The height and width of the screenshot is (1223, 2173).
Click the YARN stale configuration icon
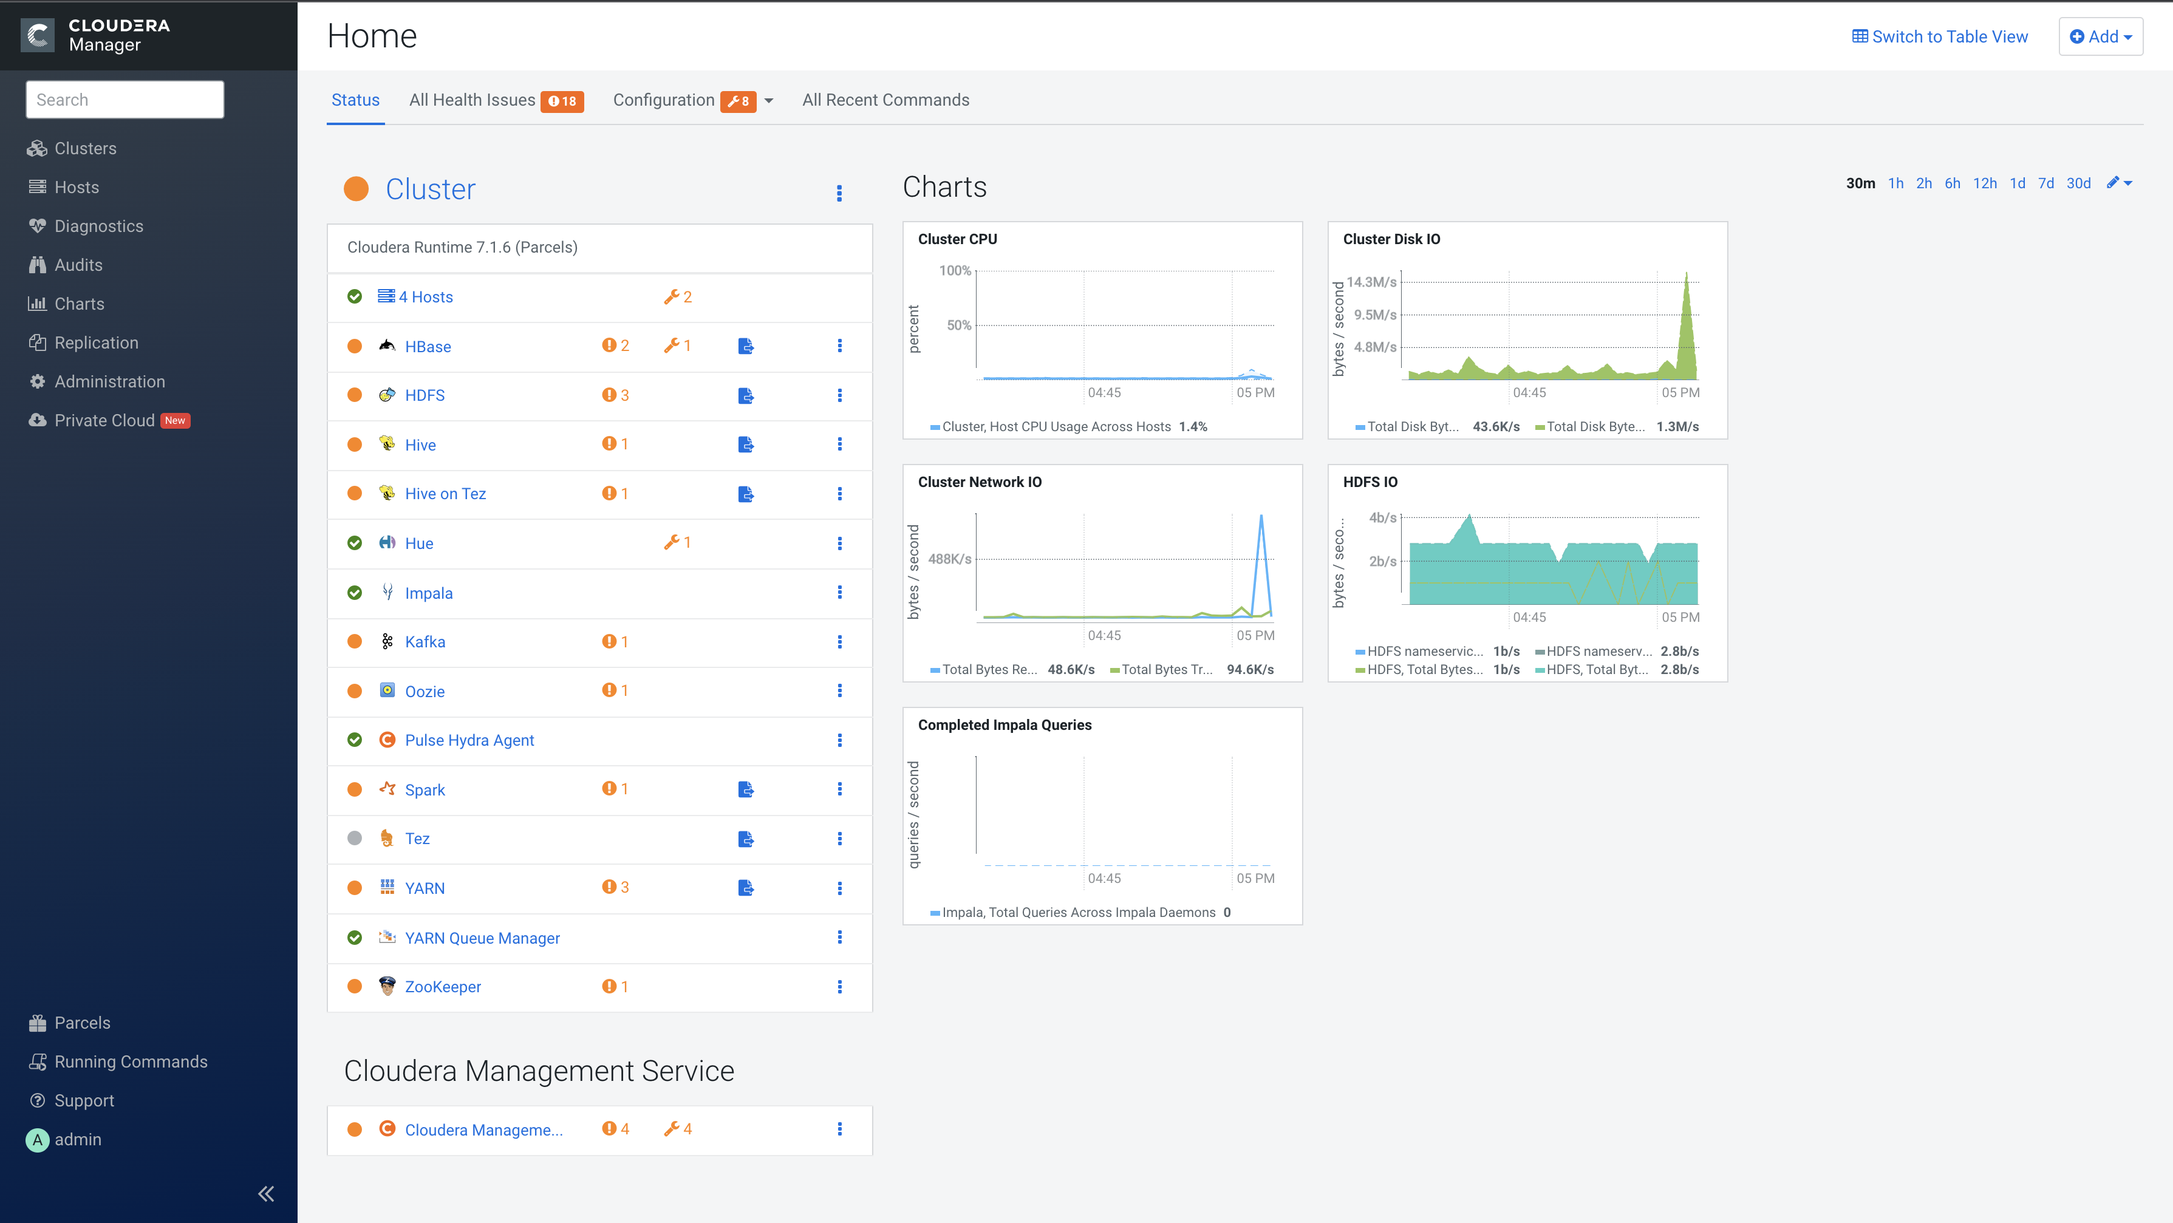pyautogui.click(x=746, y=887)
